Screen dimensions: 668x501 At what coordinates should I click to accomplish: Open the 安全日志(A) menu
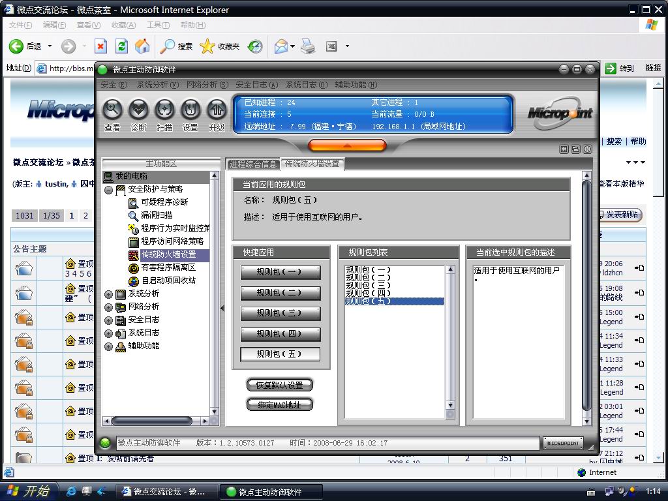click(257, 85)
